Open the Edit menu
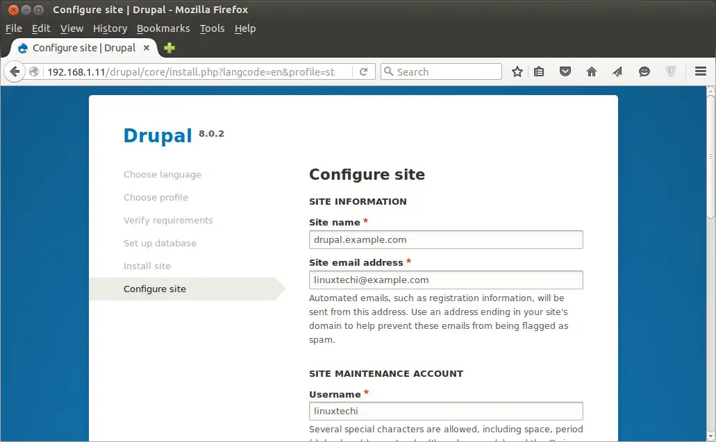The height and width of the screenshot is (442, 716). point(41,28)
